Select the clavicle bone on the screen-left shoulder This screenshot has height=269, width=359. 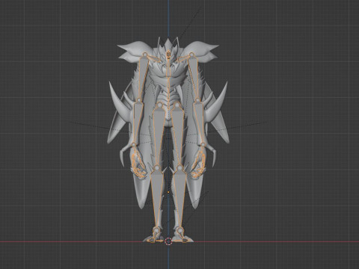tap(155, 58)
